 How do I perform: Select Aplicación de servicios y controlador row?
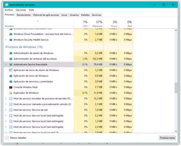pos(68,81)
